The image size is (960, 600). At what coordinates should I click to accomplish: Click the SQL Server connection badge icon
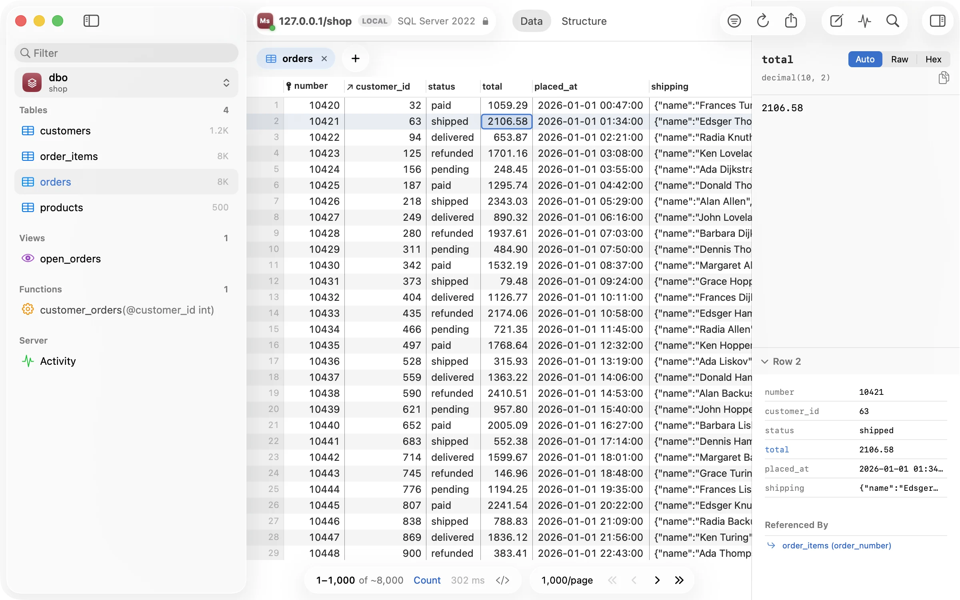265,21
